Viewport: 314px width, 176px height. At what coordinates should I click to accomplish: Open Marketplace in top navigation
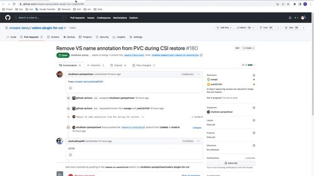pyautogui.click(x=120, y=18)
